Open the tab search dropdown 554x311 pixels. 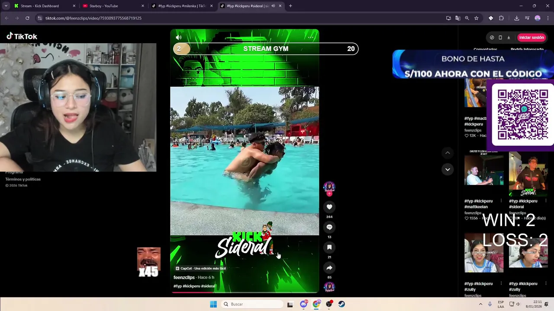click(6, 6)
